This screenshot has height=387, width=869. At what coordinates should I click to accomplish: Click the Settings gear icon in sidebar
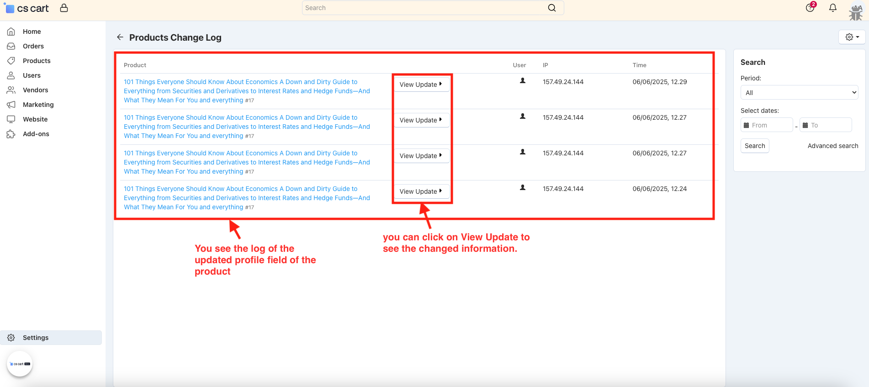(x=11, y=338)
